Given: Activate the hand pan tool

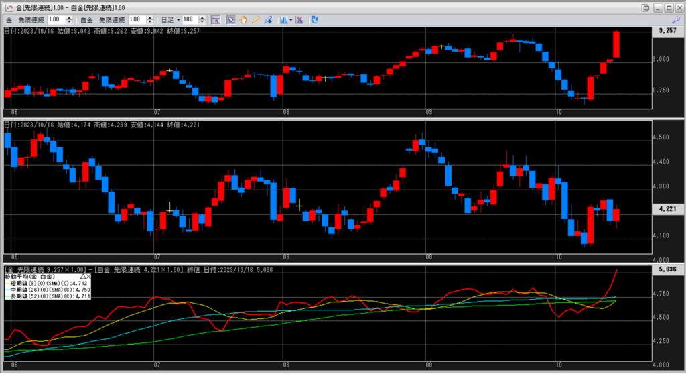Looking at the screenshot, I should (x=243, y=20).
